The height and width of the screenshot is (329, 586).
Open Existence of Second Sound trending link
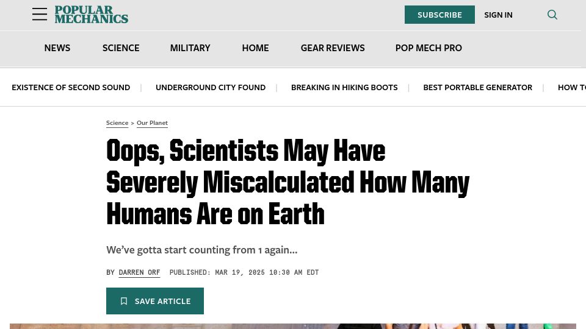[x=71, y=87]
